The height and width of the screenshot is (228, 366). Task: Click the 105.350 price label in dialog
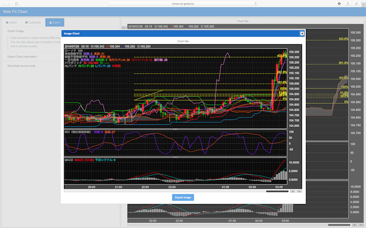click(294, 52)
